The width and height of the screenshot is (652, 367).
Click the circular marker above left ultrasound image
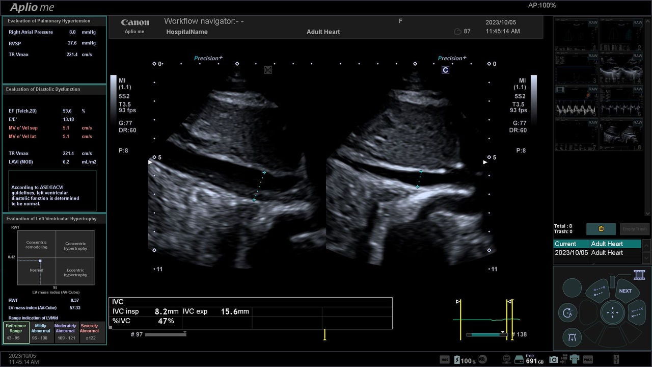[268, 70]
